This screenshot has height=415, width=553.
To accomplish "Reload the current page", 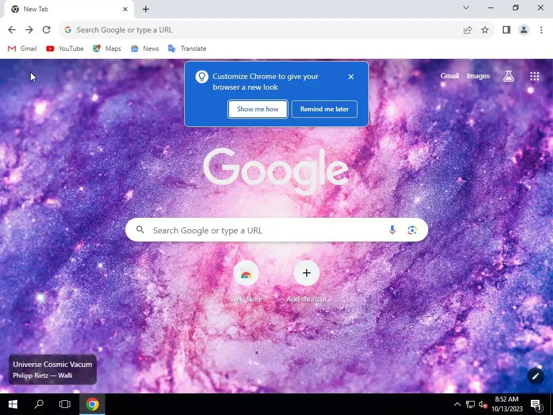I will pyautogui.click(x=46, y=30).
